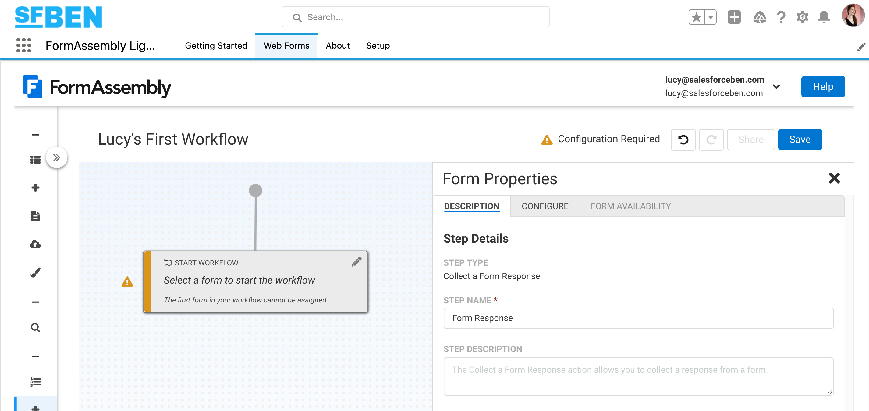Click the highlighted plus icon at sidebar bottom
Screen dimensions: 869x411
[x=35, y=407]
